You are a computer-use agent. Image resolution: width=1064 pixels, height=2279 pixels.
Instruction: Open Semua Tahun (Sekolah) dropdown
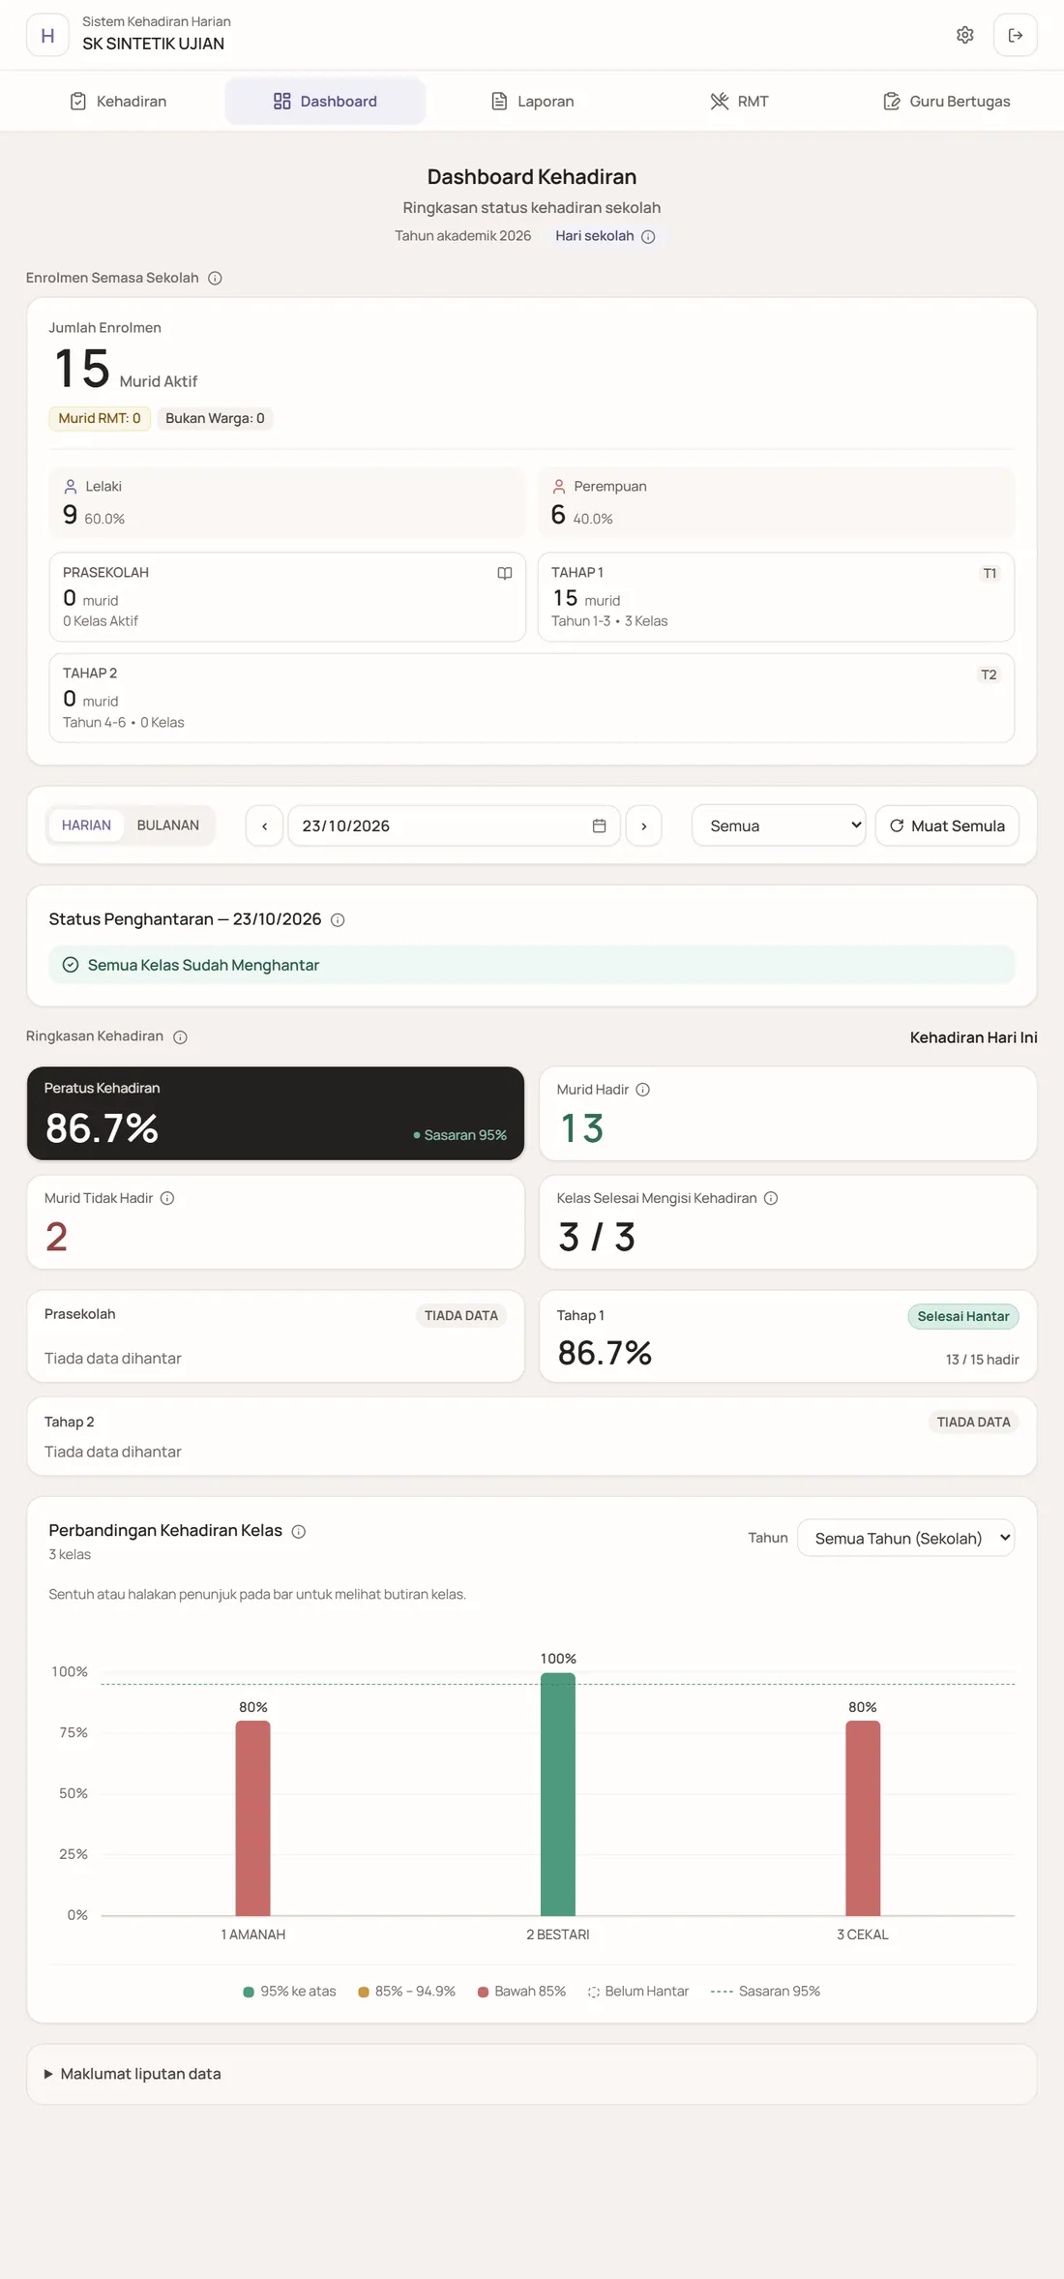(x=905, y=1538)
